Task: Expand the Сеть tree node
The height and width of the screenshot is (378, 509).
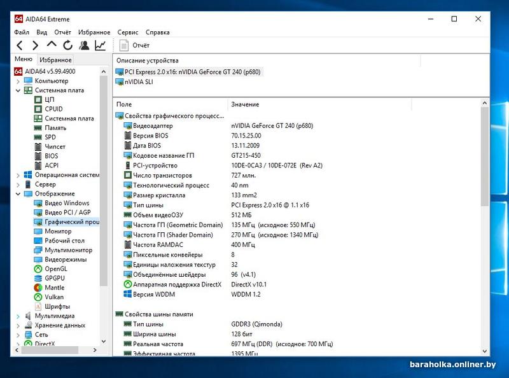Action: click(x=18, y=335)
